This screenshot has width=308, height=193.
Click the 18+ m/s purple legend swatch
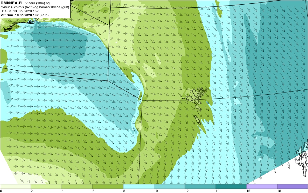pyautogui.click(x=293, y=186)
